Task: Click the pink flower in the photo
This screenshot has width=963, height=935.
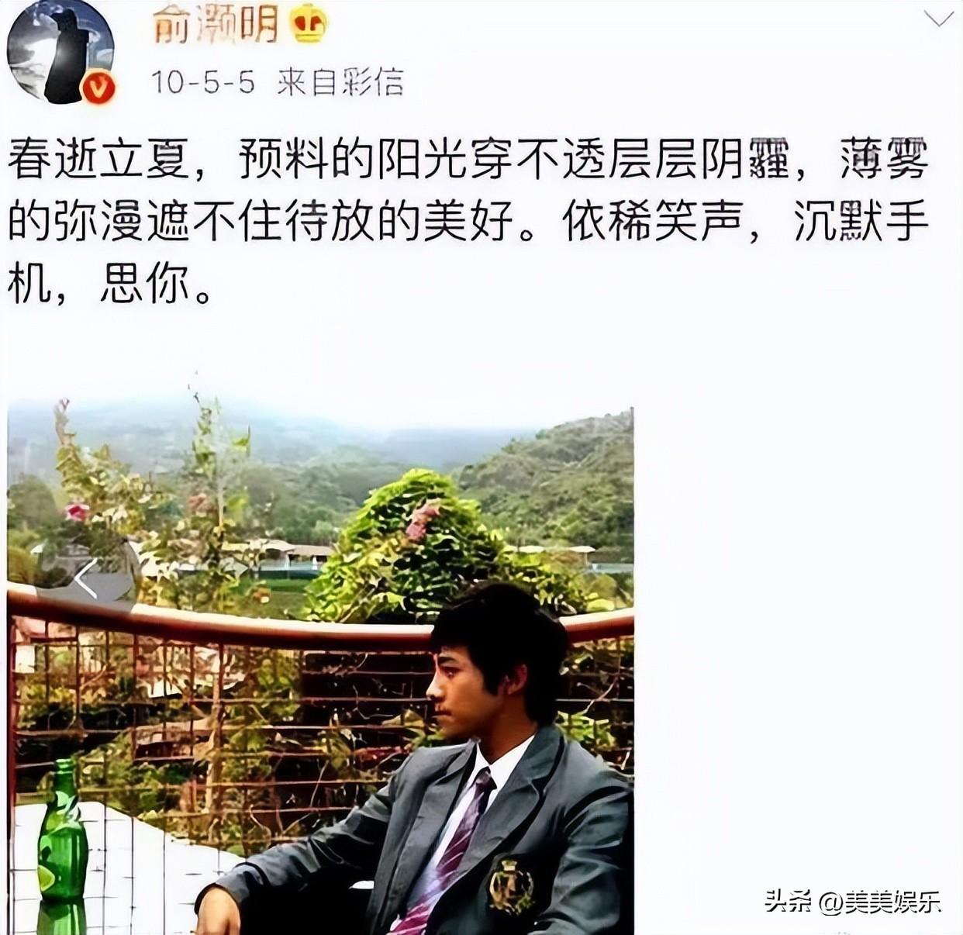Action: pyautogui.click(x=76, y=512)
